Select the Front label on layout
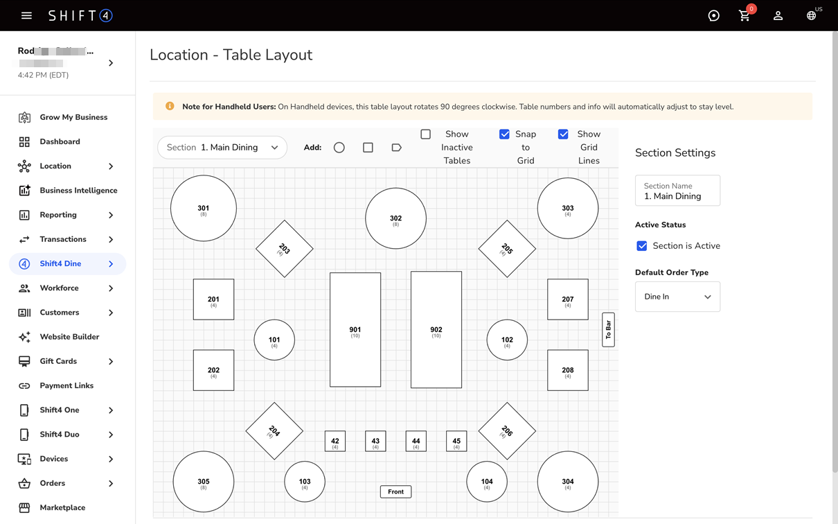838x524 pixels. pos(395,491)
